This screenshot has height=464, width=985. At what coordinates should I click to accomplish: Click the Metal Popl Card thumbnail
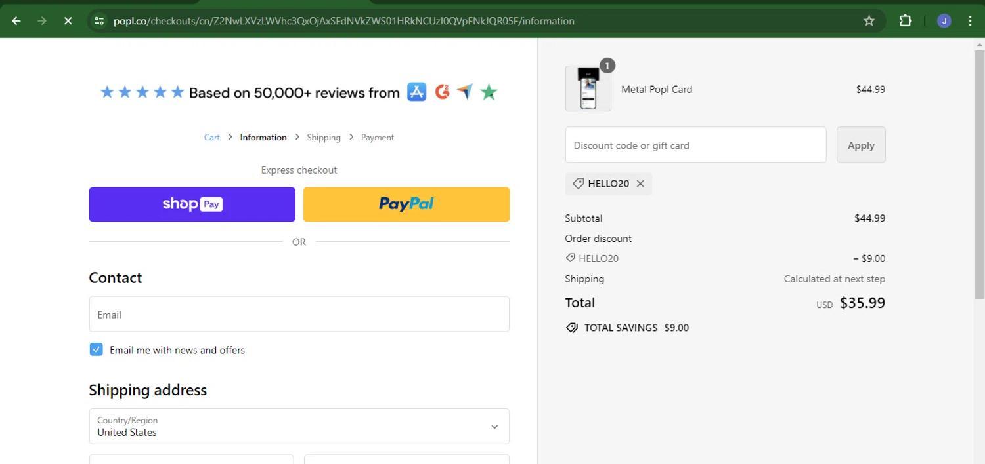click(588, 89)
